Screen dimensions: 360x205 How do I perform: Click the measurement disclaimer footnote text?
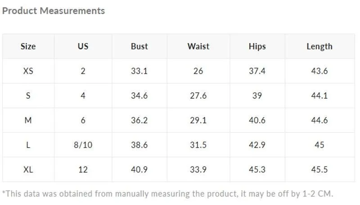tap(167, 194)
